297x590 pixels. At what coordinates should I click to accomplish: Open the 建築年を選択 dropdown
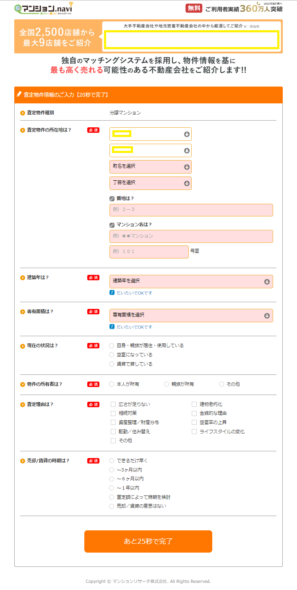(191, 282)
